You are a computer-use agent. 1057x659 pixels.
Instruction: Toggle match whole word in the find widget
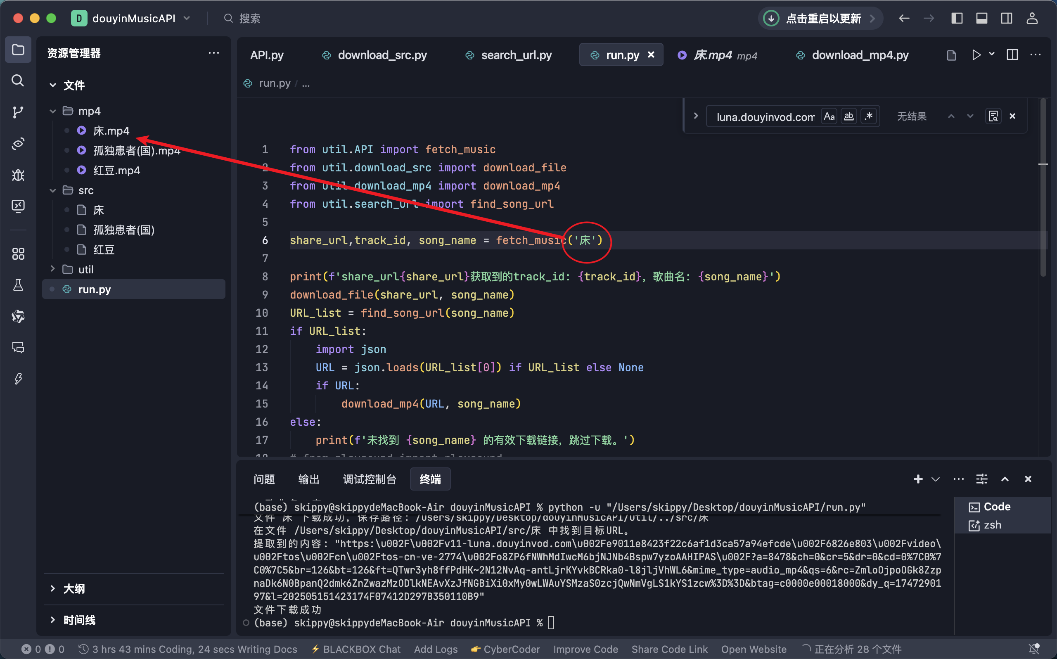pos(849,116)
